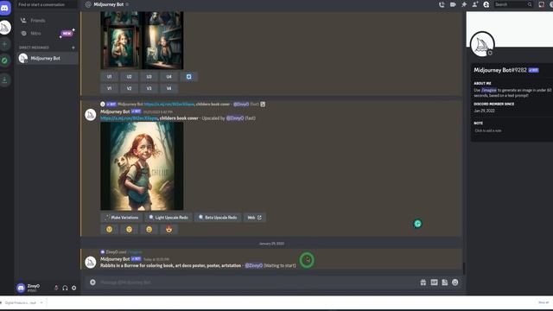Click Show all in the downloads bar
Image resolution: width=553 pixels, height=311 pixels.
click(543, 302)
